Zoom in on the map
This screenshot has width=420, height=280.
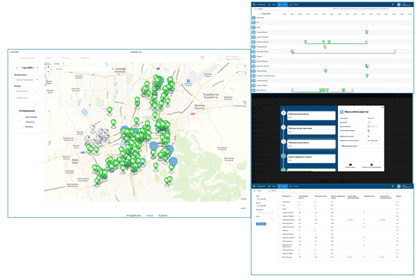click(48, 67)
